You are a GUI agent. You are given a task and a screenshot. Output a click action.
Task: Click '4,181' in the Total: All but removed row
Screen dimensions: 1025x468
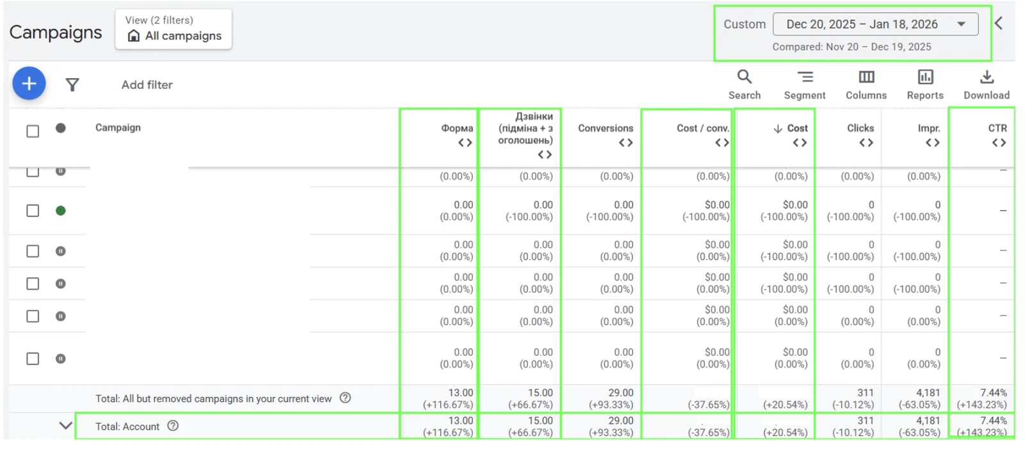click(928, 392)
